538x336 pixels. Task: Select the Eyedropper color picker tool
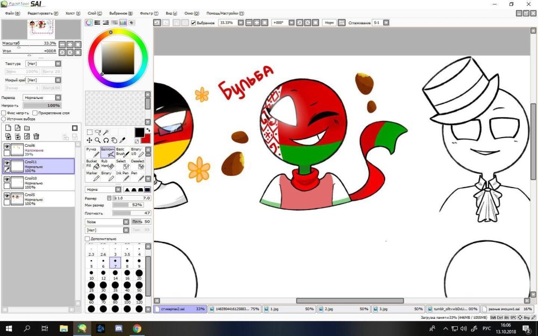(123, 140)
